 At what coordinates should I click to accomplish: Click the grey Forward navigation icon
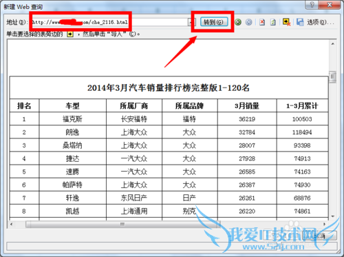[x=249, y=22]
